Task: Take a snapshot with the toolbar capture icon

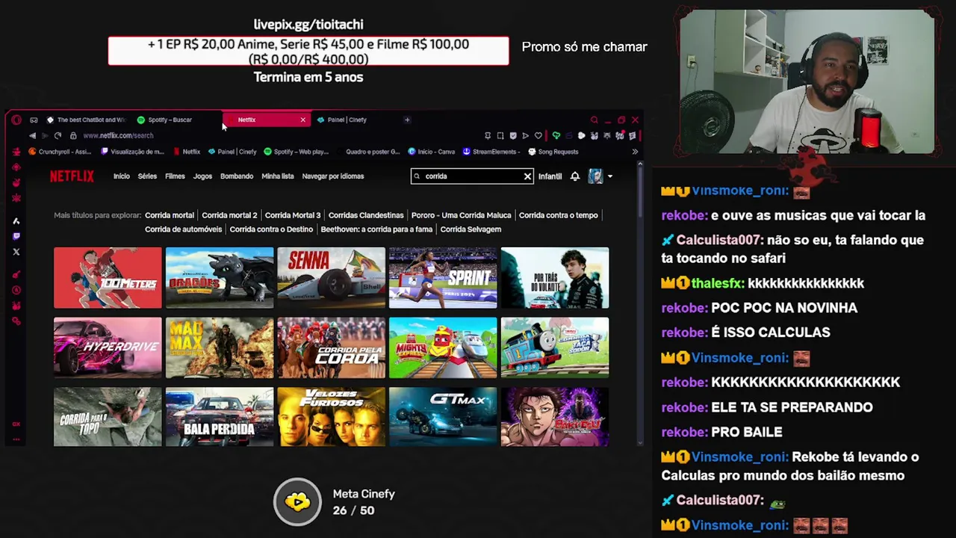Action: (x=500, y=135)
